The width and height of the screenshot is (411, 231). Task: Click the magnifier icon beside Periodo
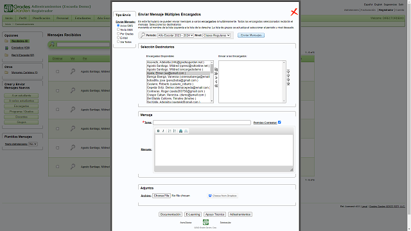point(143,35)
